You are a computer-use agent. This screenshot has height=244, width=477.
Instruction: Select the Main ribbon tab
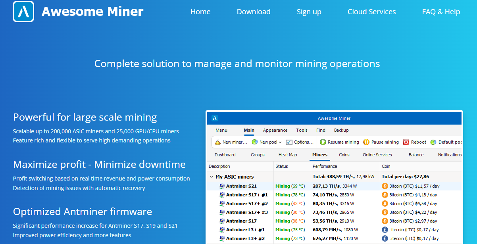coord(249,130)
